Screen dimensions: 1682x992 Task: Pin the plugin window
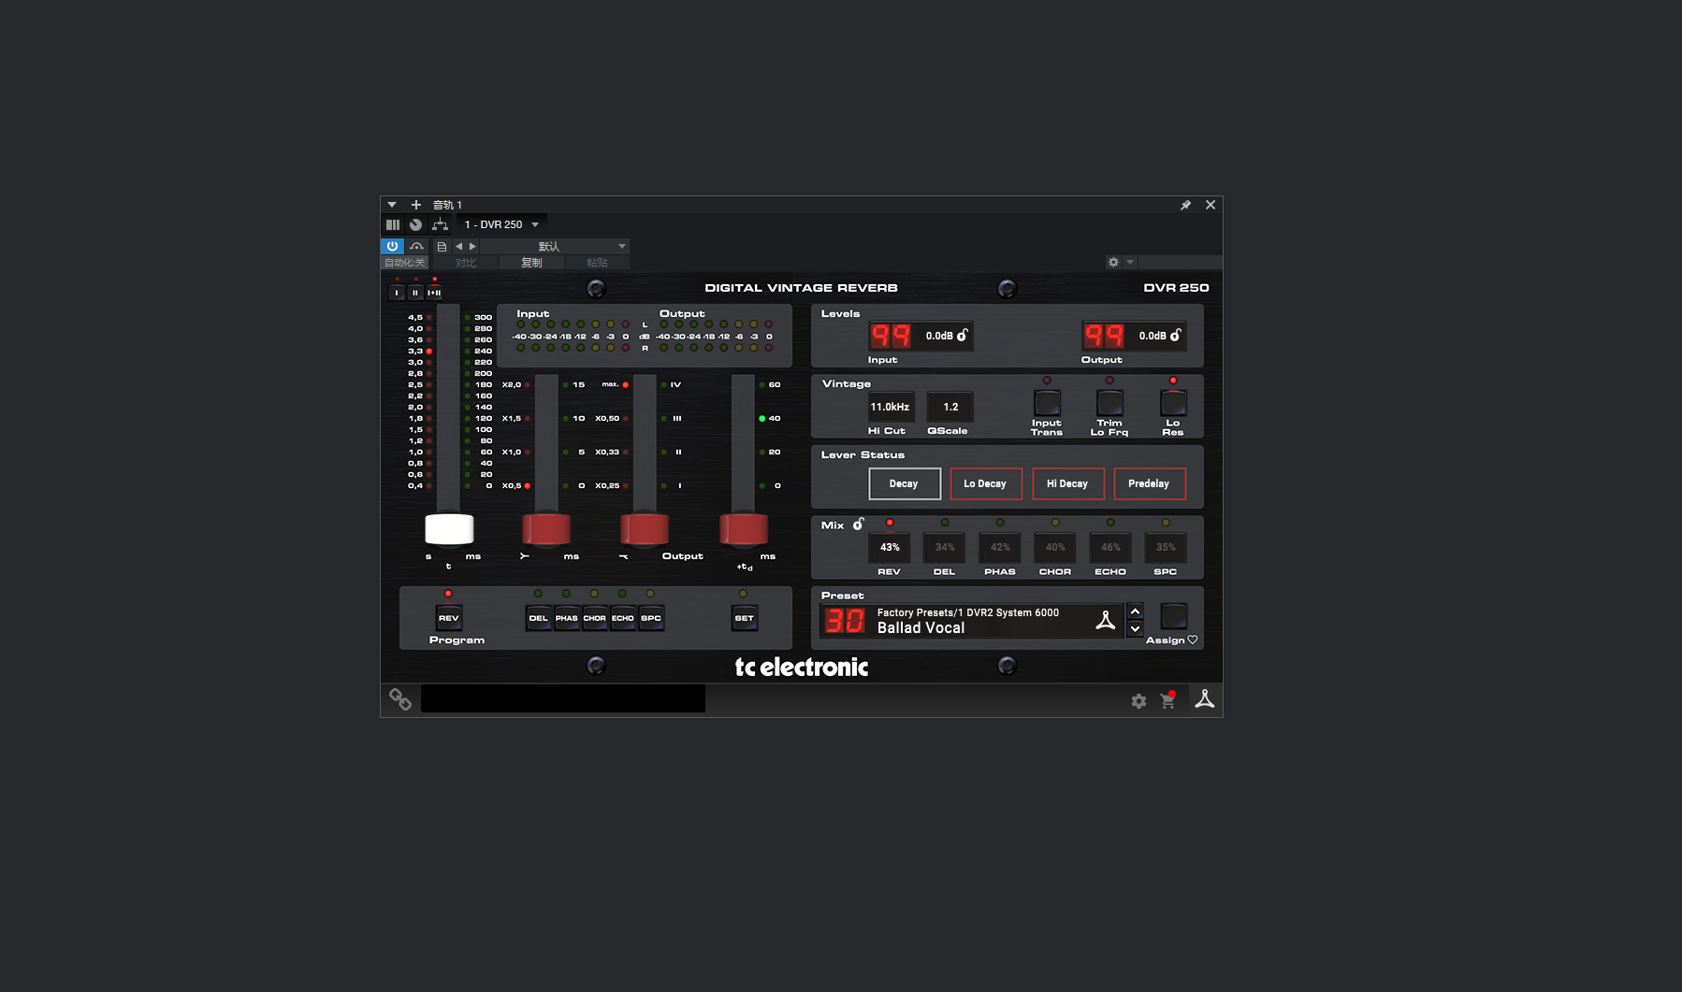[x=1185, y=205]
